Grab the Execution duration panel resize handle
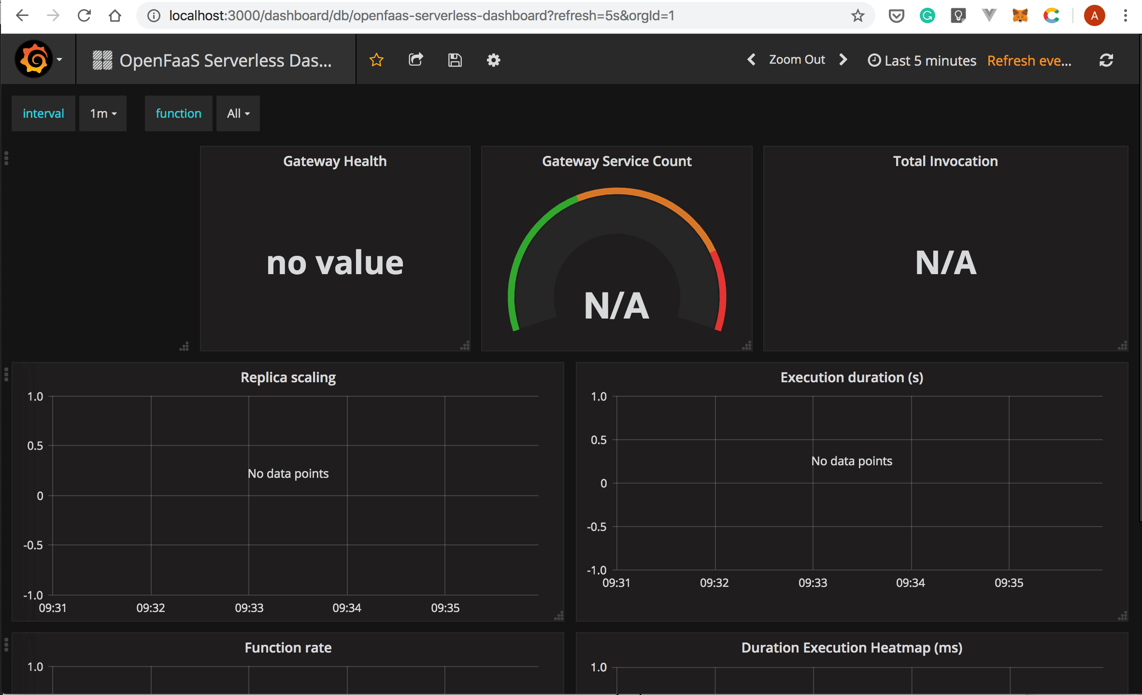 (x=1123, y=616)
